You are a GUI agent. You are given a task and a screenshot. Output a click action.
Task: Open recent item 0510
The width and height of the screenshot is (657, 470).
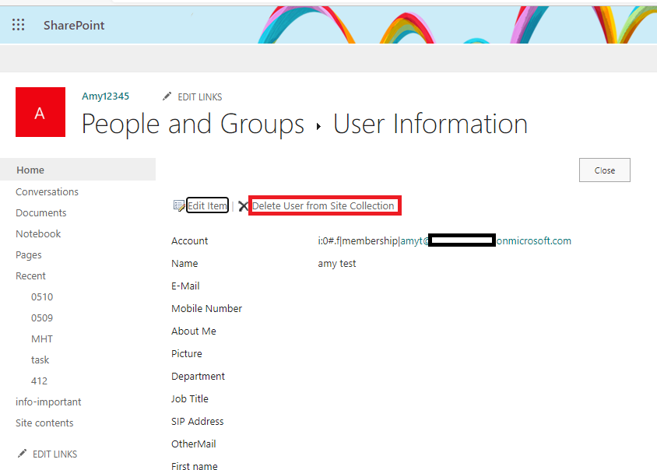42,296
